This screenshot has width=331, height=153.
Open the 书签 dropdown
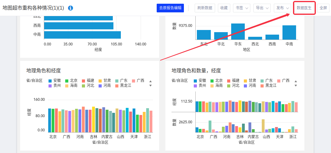pos(241,8)
